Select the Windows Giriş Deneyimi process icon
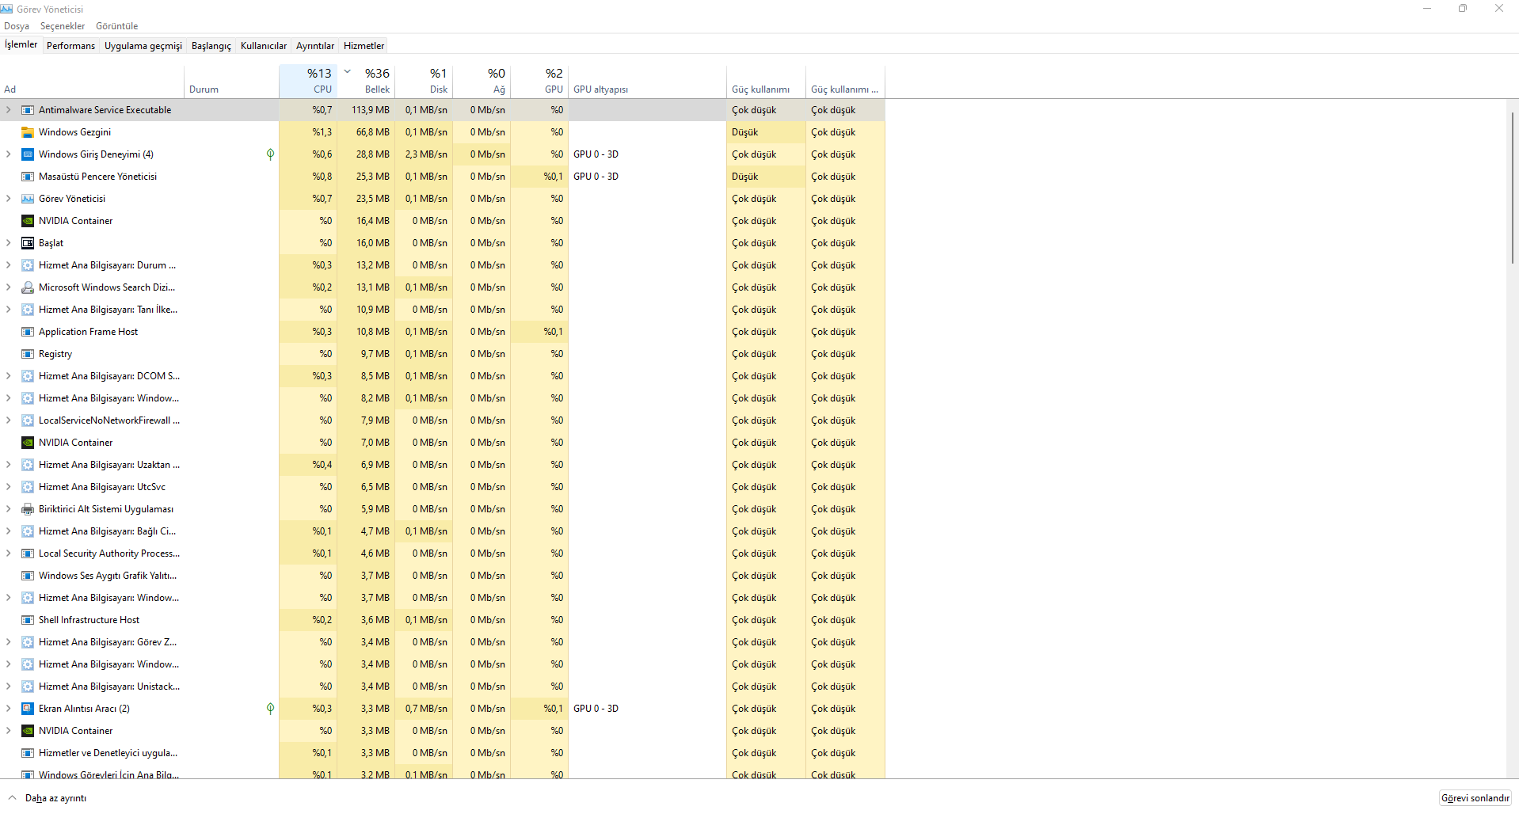Viewport: 1519px width, 814px height. [28, 154]
